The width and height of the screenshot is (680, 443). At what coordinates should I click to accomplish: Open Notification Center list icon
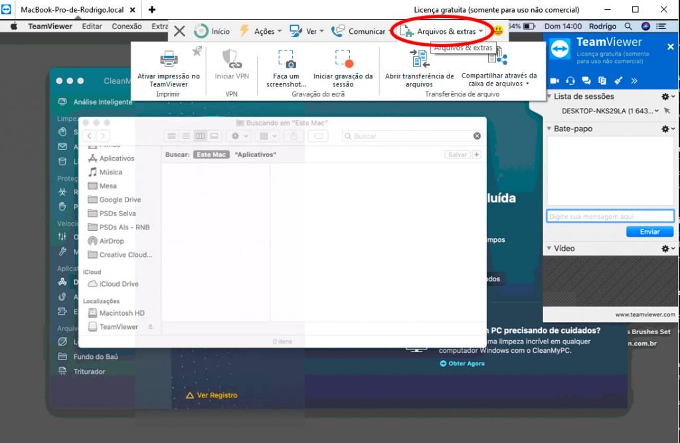[x=661, y=27]
